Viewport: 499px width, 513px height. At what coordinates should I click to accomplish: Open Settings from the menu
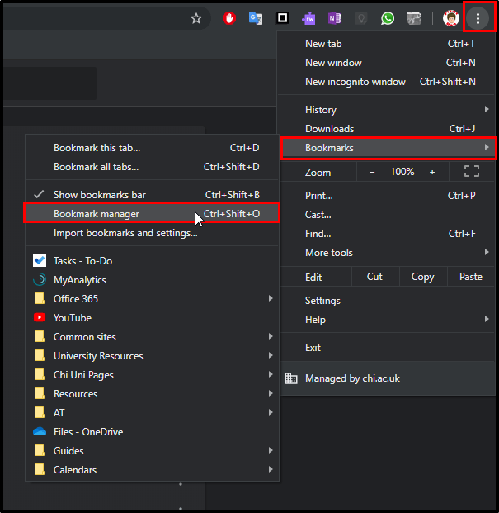tap(388, 301)
